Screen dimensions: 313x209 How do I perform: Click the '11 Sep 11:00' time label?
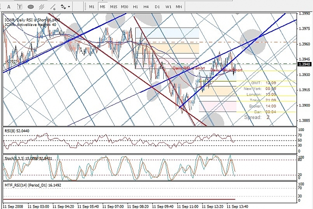point(188,206)
